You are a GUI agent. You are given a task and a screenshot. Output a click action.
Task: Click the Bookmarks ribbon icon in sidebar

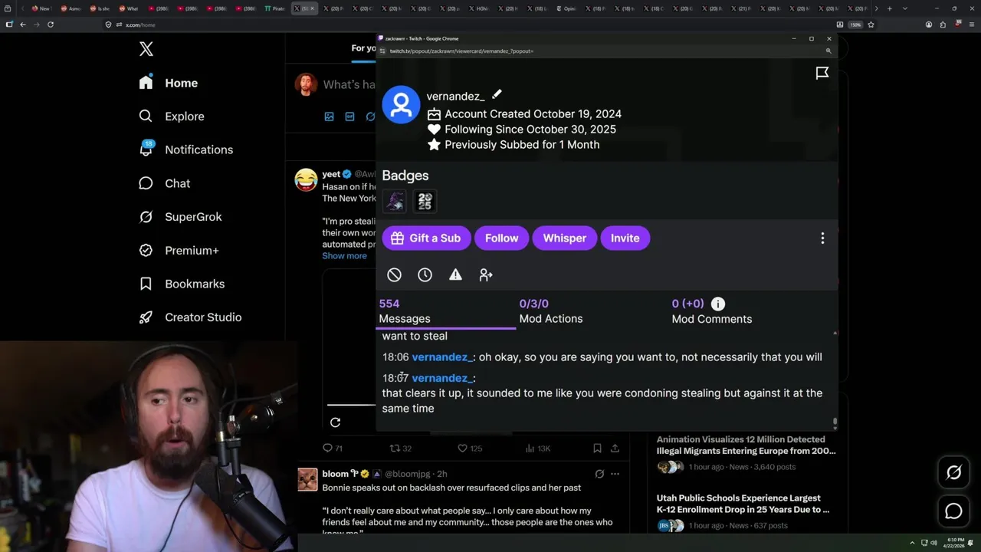click(146, 284)
